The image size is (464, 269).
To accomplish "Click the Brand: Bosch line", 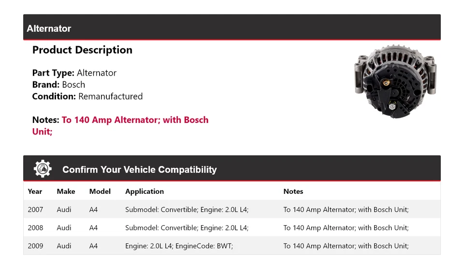I will tap(58, 85).
